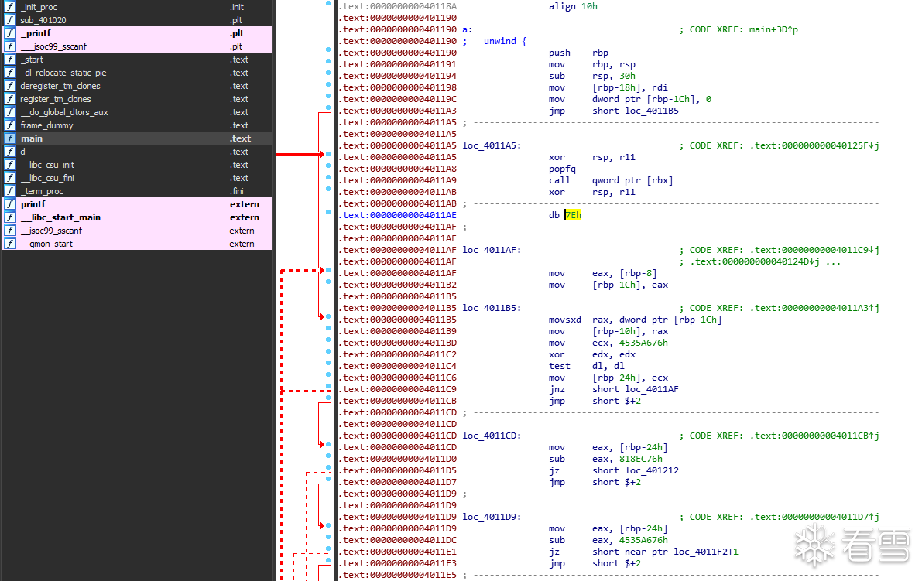This screenshot has height=581, width=922.
Task: Click label loc_4011D9 definition
Action: tap(492, 517)
